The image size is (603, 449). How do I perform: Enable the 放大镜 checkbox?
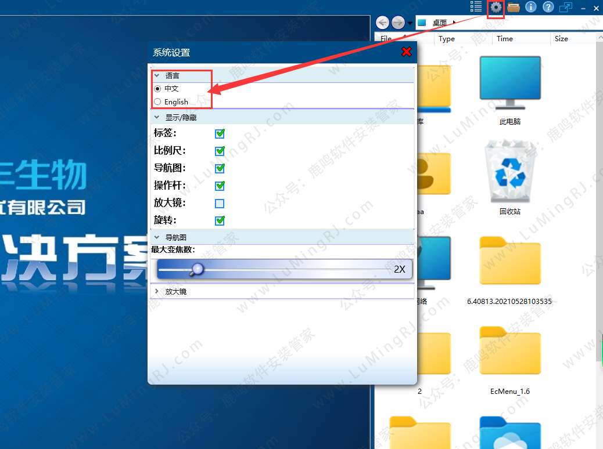220,204
